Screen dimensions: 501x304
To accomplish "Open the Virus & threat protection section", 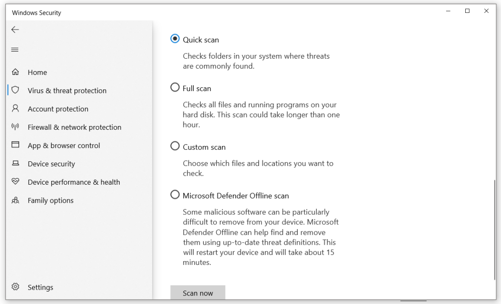I will pyautogui.click(x=68, y=90).
